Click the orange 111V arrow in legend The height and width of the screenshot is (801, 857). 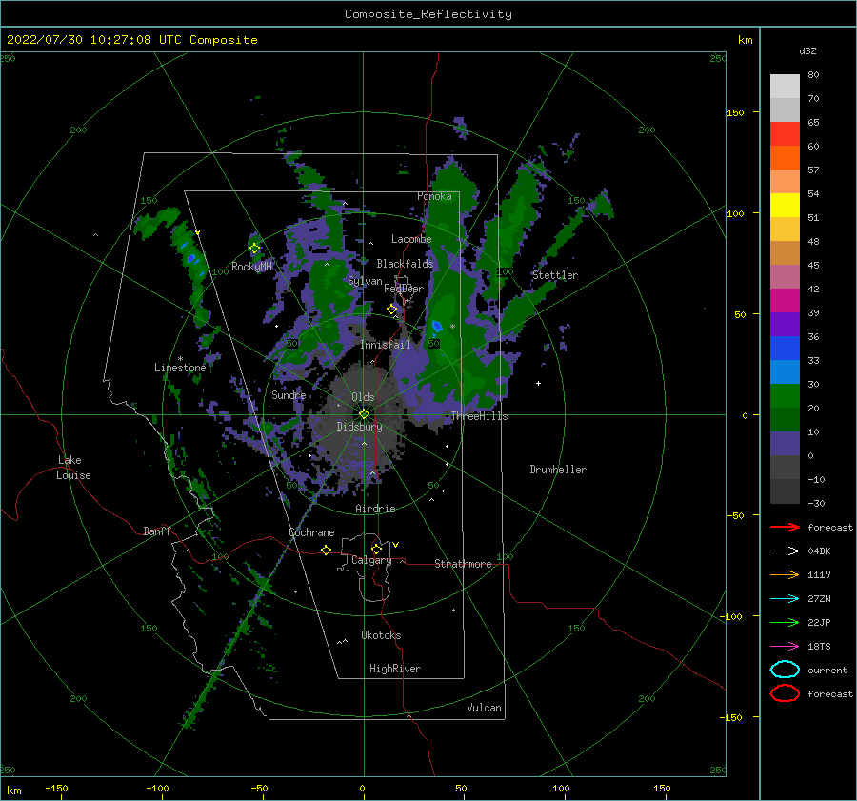(x=785, y=574)
